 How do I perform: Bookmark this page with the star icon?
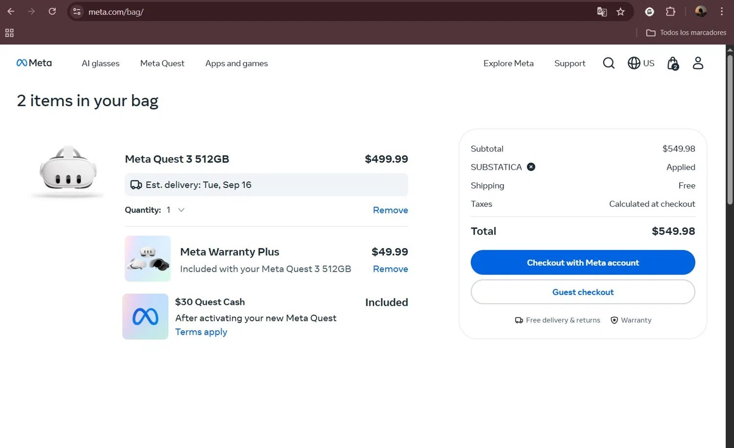(620, 12)
